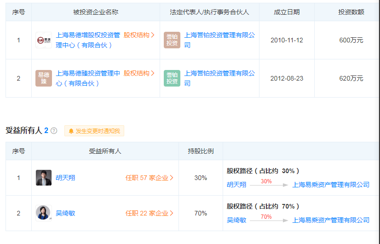Click the first-row 誉铂投资 badge icon
This screenshot has height=244, width=380.
tap(172, 40)
